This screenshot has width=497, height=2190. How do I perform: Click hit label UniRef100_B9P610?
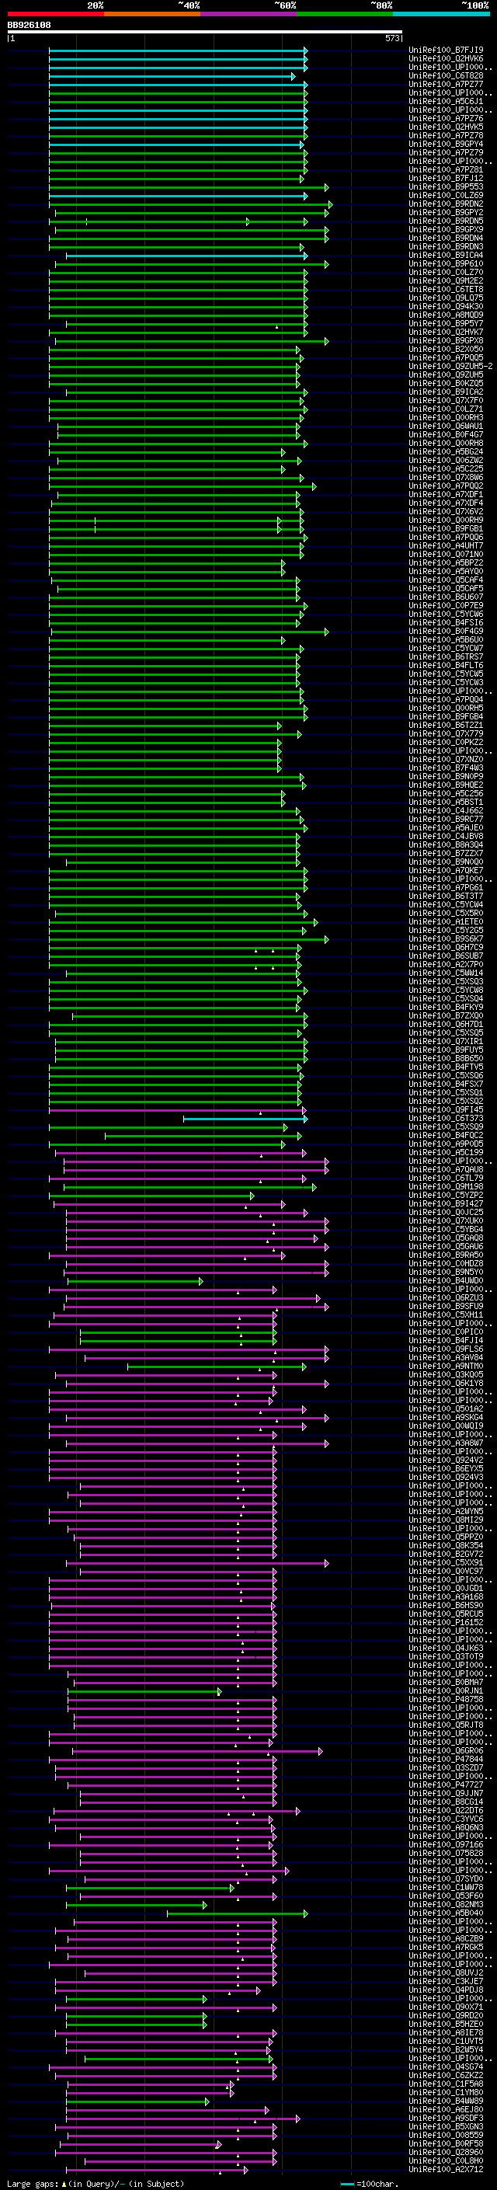pyautogui.click(x=446, y=263)
